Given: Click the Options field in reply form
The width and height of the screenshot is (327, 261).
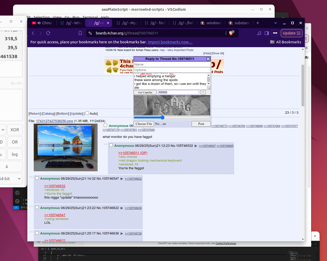Looking at the screenshot, I should point(172,70).
